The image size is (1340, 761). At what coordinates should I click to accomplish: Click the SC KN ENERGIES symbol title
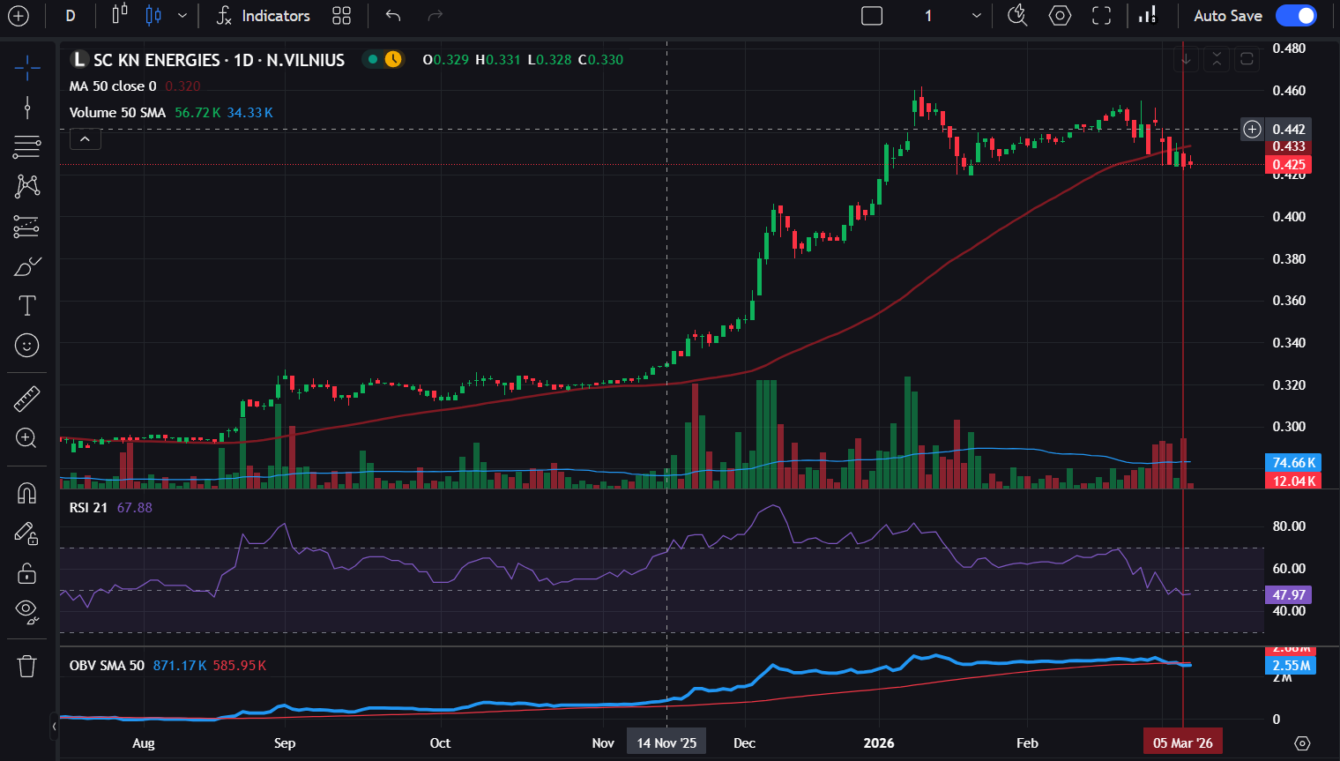[219, 60]
